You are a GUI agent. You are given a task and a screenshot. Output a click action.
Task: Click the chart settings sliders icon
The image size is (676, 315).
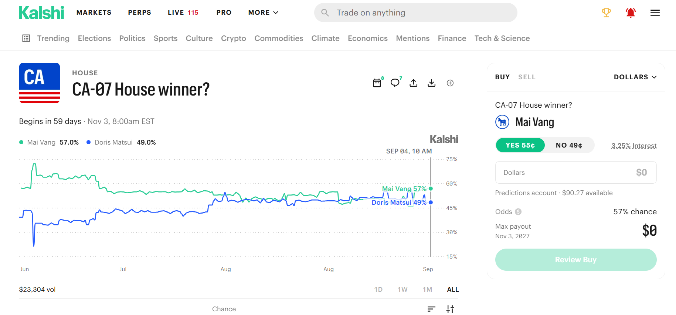click(x=450, y=309)
